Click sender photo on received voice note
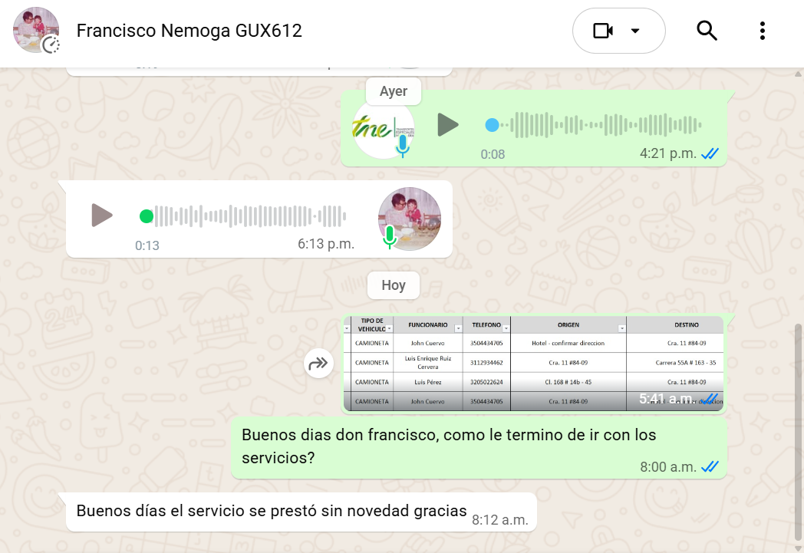This screenshot has width=804, height=553. [409, 219]
